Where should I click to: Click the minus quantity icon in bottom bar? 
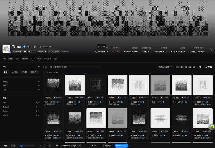pyautogui.click(x=40, y=146)
